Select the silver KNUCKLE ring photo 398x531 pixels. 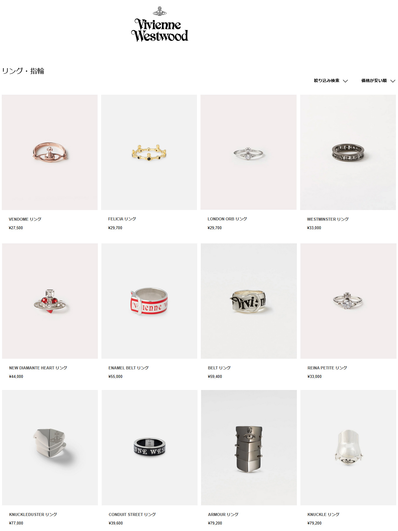point(348,448)
